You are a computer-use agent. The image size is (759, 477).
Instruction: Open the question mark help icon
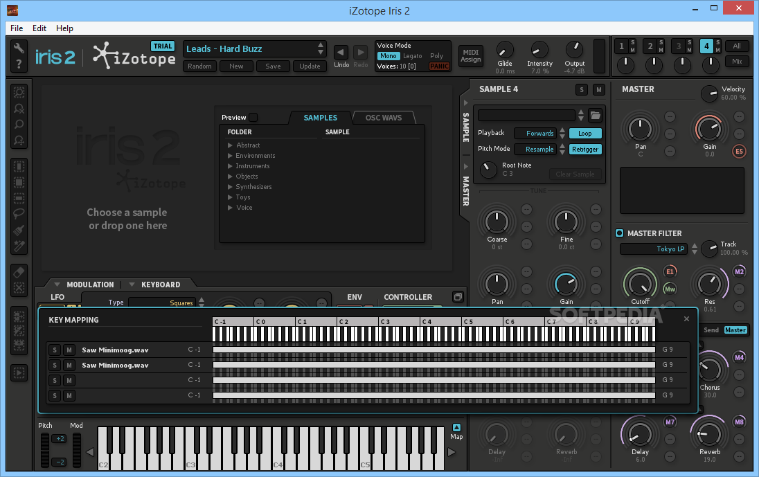click(x=19, y=64)
